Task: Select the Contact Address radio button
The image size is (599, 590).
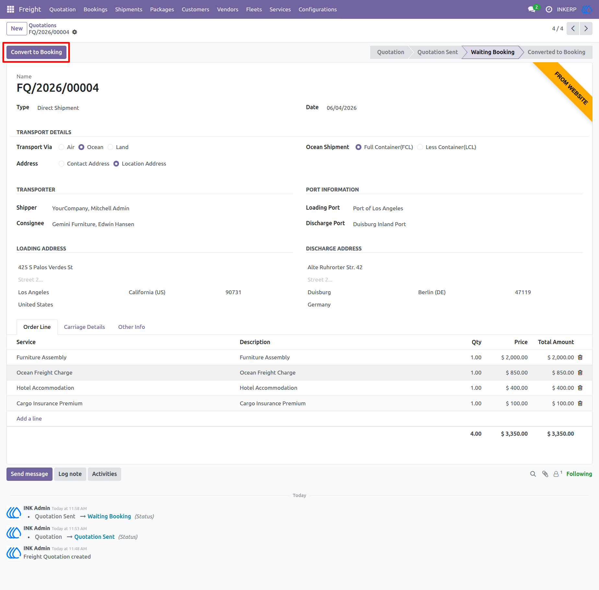Action: (61, 164)
